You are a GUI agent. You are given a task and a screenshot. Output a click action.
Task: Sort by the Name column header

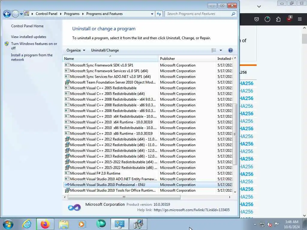[110, 58]
